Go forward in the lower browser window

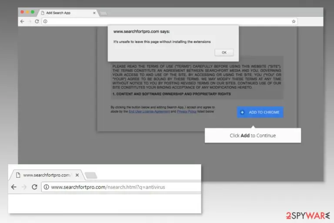click(24, 187)
